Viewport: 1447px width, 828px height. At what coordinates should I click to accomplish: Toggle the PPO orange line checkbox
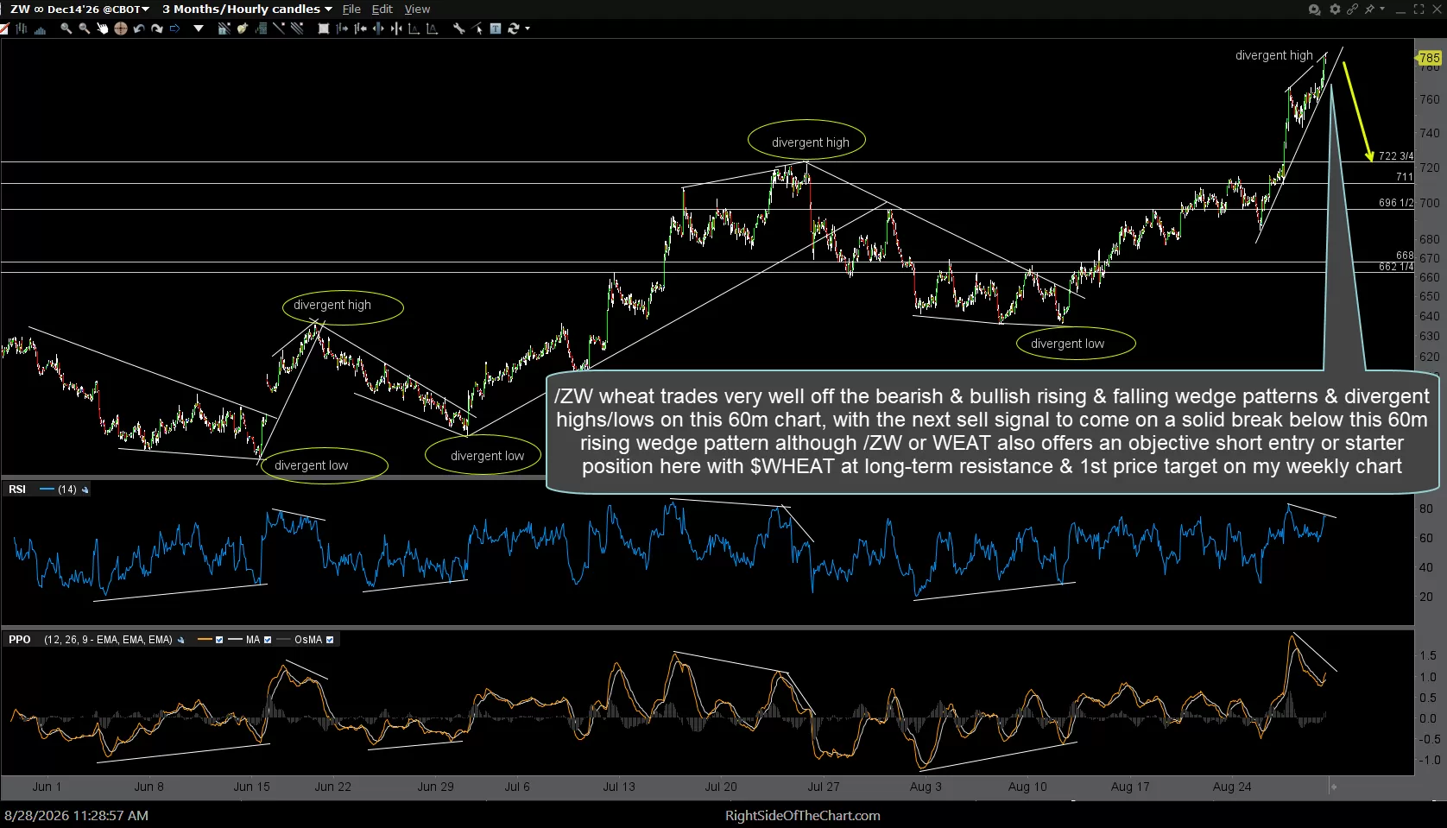219,640
